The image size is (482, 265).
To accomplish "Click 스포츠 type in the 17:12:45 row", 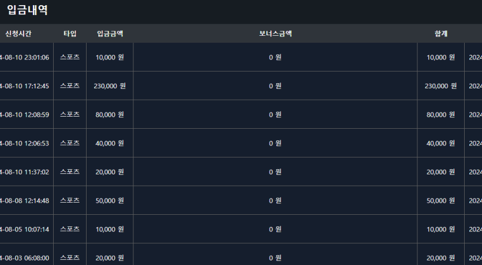I will 70,86.
